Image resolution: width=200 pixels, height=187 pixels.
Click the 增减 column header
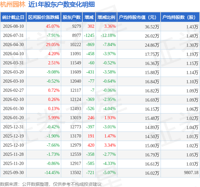(x=89, y=17)
